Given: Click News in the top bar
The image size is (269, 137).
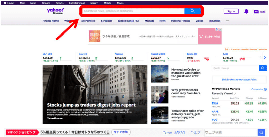Looking at the screenshot, I should tap(33, 3).
